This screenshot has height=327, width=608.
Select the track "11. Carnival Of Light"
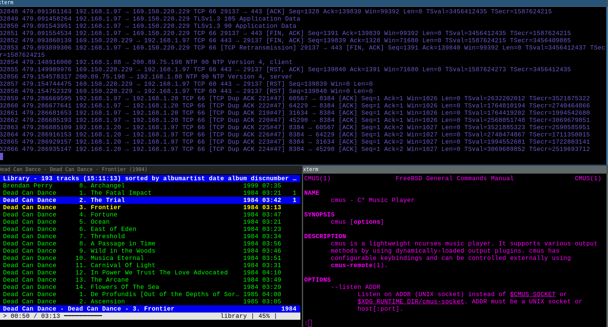[150, 265]
